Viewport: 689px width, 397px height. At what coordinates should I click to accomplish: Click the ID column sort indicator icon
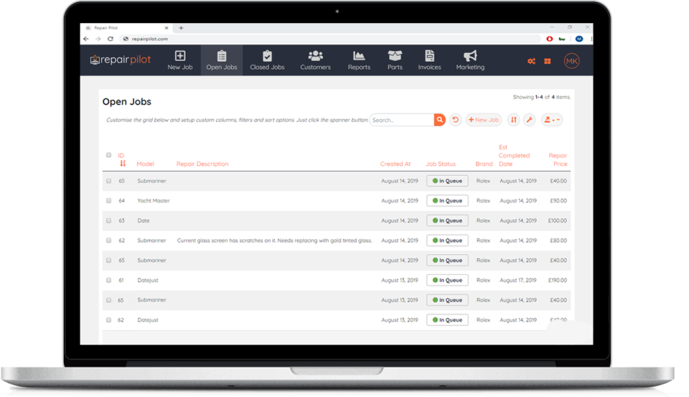[x=123, y=163]
